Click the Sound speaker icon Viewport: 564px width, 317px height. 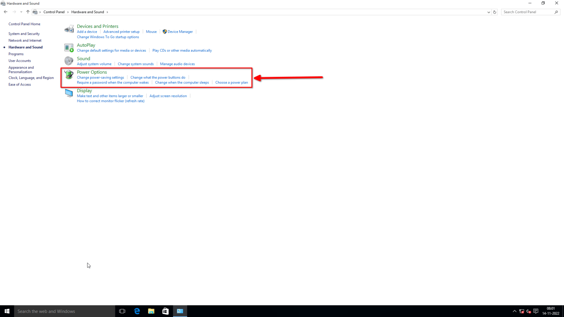(69, 61)
